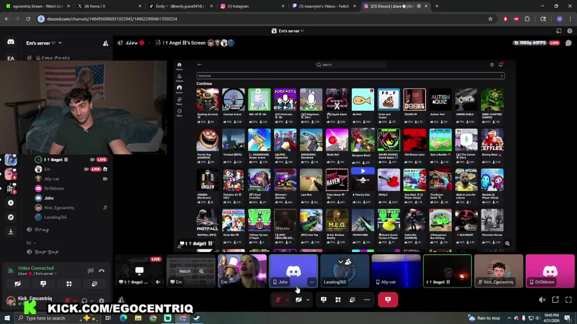Open the Discover servers compass icon
This screenshot has height=324, width=577.
tap(11, 217)
